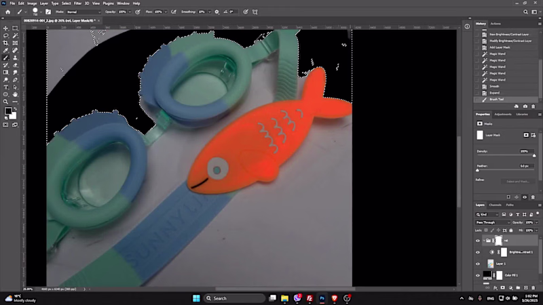543x305 pixels.
Task: Open the Kind filter dropdown
Action: tap(487, 214)
